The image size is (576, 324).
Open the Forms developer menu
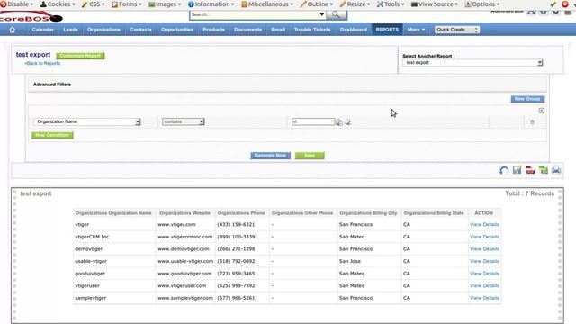pyautogui.click(x=127, y=4)
